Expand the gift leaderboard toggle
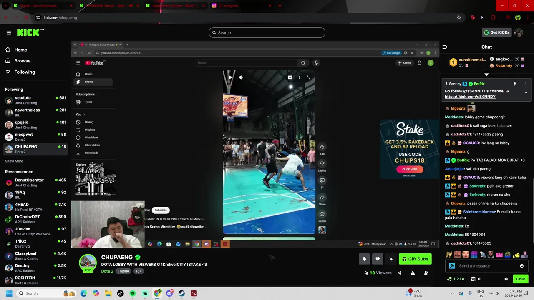The width and height of the screenshot is (534, 300). click(486, 74)
